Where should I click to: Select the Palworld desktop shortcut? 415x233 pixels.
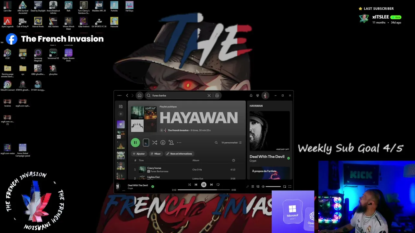(x=114, y=23)
